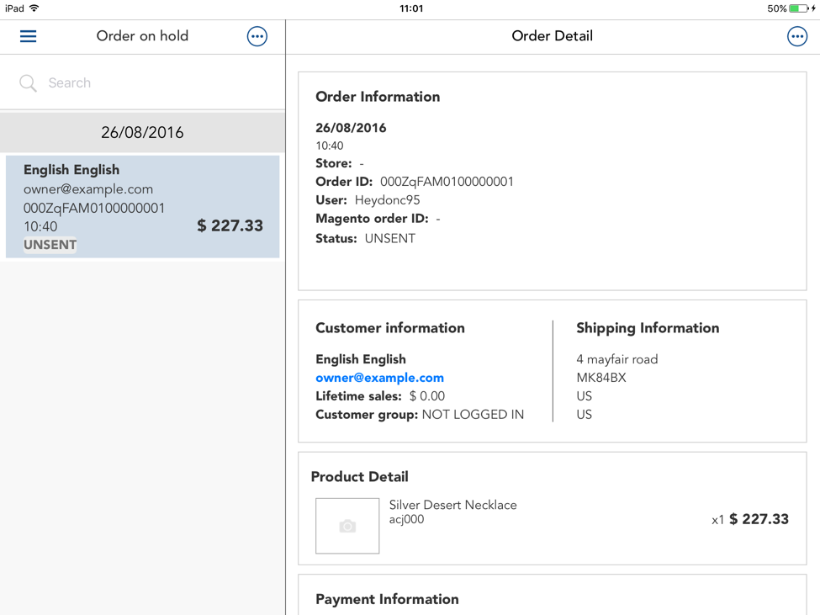
Task: Click the Wi-Fi status icon
Action: click(x=34, y=8)
